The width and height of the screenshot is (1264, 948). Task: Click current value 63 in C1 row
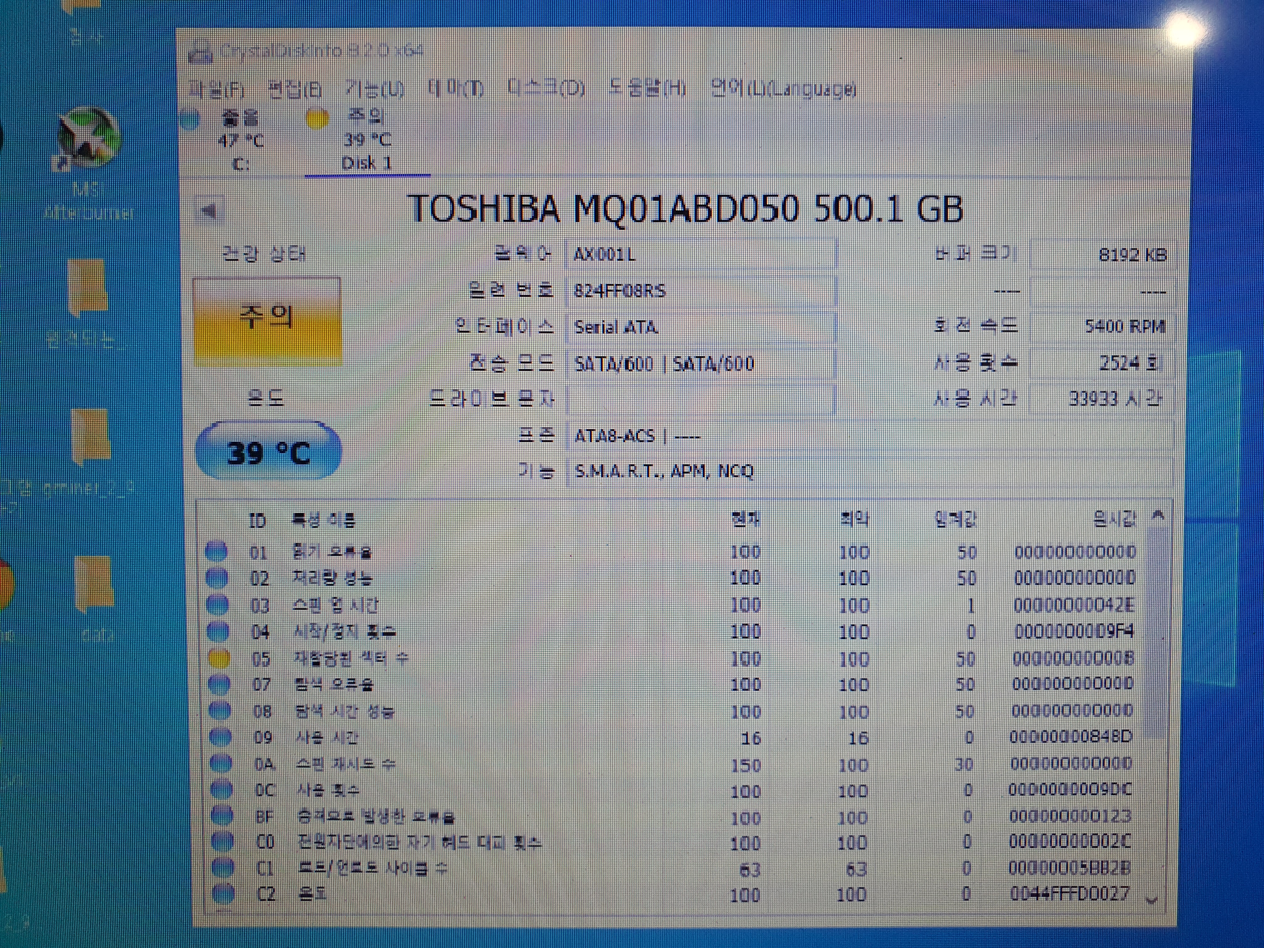pos(750,870)
